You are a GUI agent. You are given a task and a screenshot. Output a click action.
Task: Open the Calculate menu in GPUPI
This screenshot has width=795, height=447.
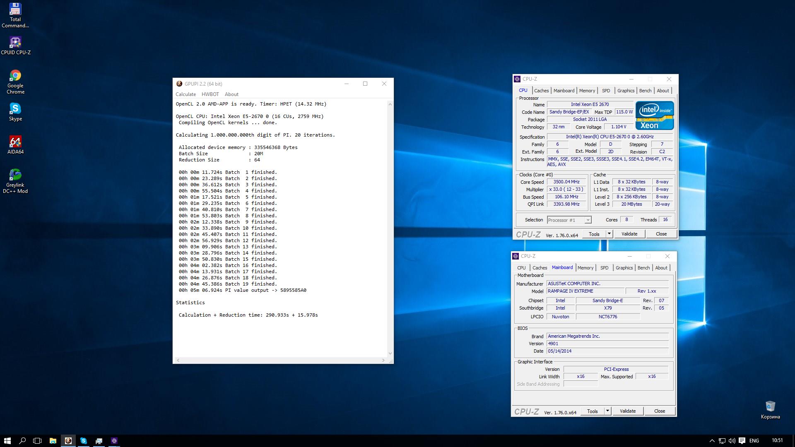(185, 94)
